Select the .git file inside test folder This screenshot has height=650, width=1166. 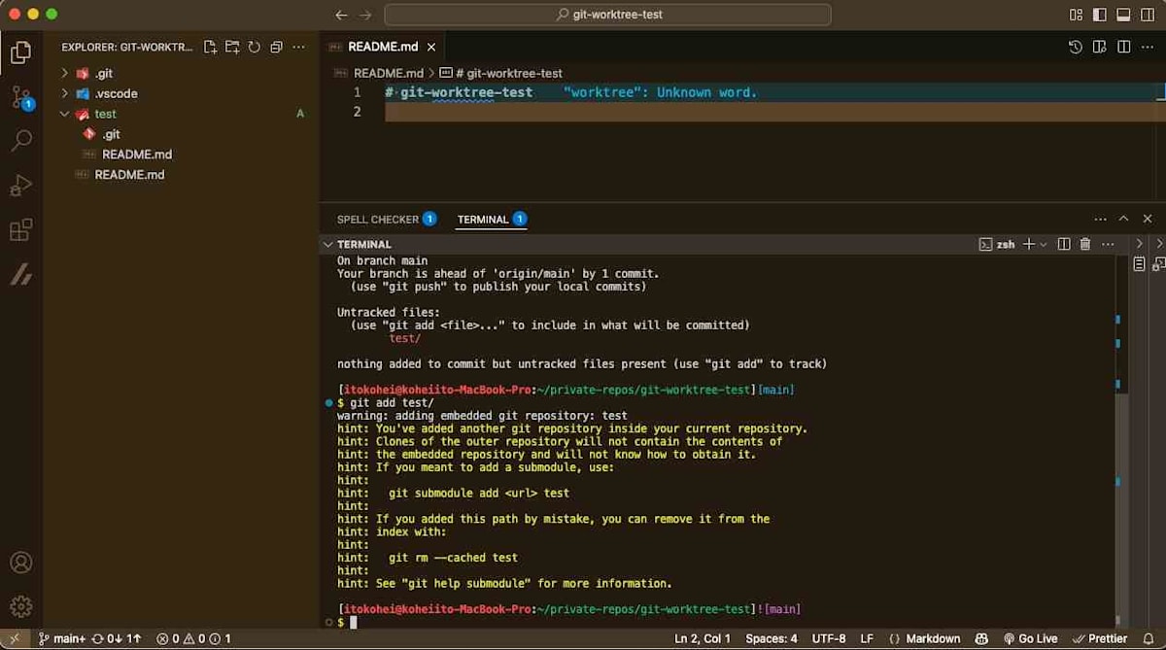coord(111,134)
